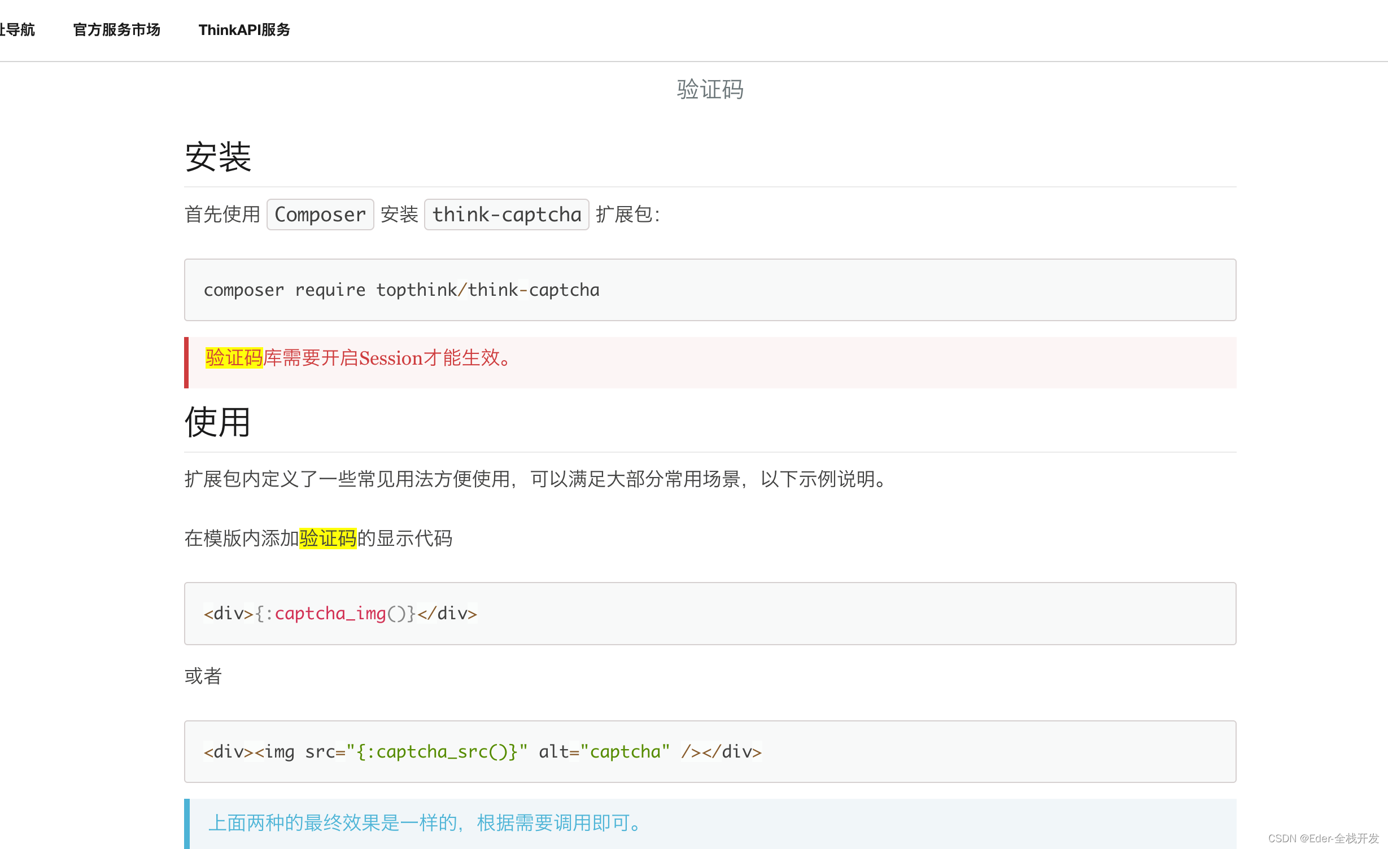Click the 安装 section heading

[218, 157]
